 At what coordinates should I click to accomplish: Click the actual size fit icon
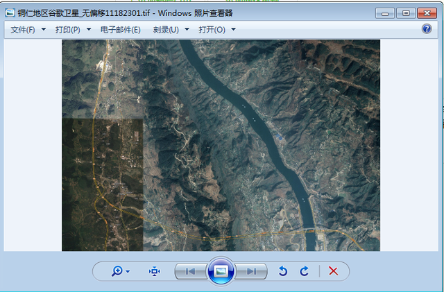pos(154,271)
